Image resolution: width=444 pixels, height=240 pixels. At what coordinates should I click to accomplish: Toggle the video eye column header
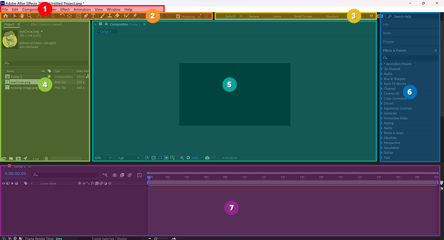tap(4, 183)
